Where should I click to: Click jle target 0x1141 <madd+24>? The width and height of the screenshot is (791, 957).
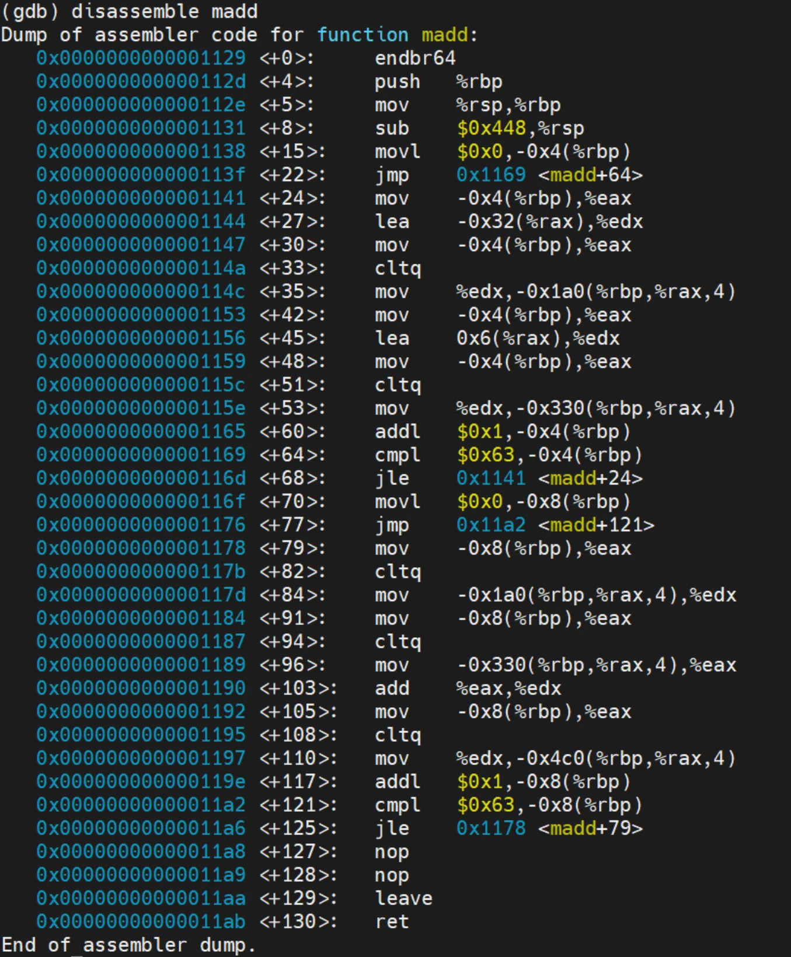pos(549,478)
